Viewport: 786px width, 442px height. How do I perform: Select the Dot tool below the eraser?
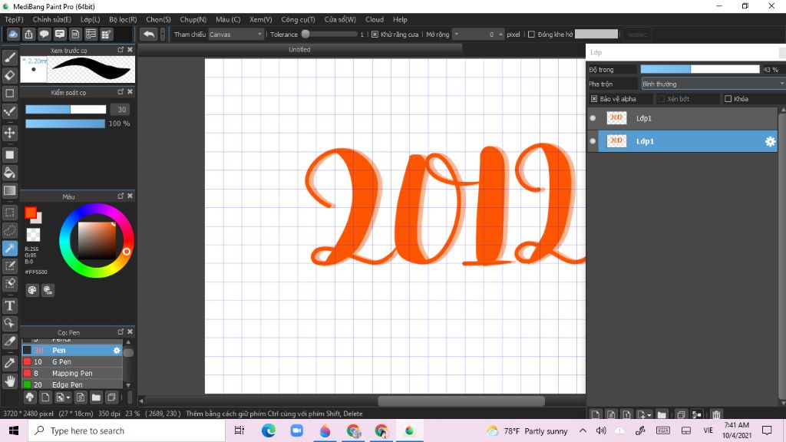pyautogui.click(x=9, y=93)
